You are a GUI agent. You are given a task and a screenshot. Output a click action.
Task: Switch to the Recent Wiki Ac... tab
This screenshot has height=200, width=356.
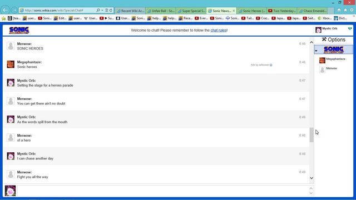coord(130,11)
